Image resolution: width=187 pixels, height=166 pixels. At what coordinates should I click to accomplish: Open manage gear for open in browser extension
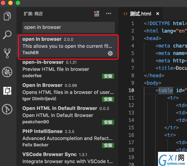click(110, 53)
